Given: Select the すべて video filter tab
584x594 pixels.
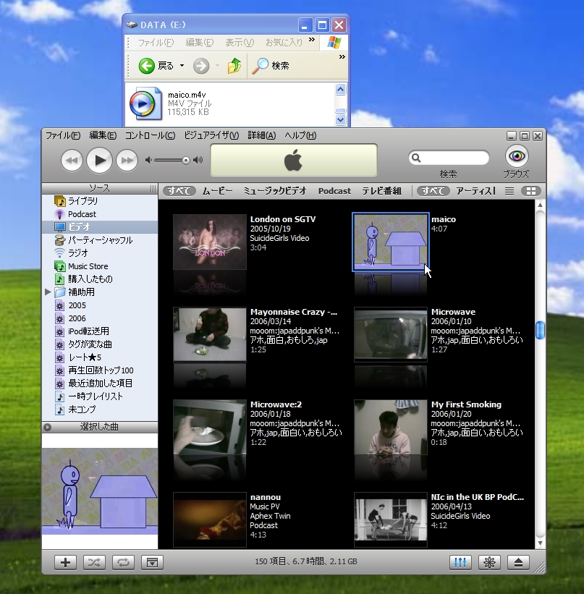Looking at the screenshot, I should point(179,191).
